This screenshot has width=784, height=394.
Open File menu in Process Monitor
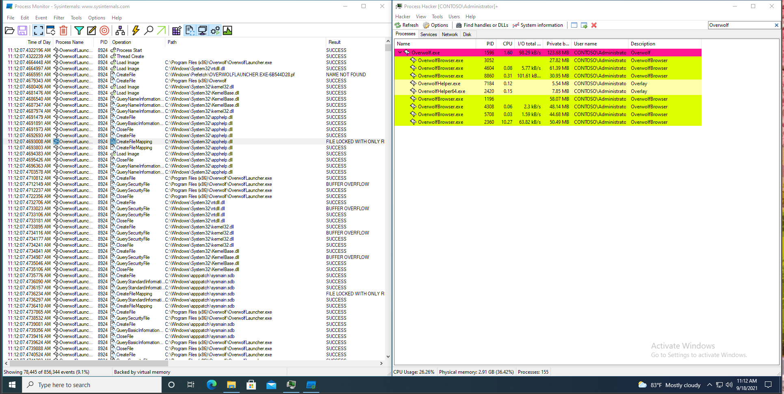[11, 18]
